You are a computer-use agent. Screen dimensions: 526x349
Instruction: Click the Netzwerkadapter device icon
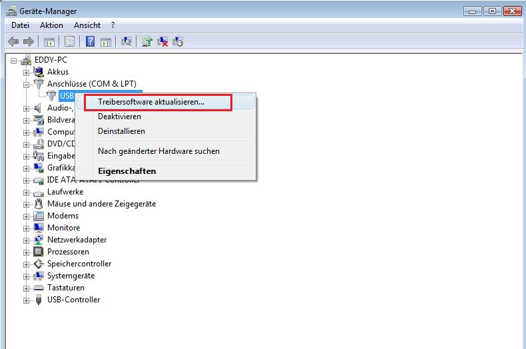pyautogui.click(x=39, y=240)
